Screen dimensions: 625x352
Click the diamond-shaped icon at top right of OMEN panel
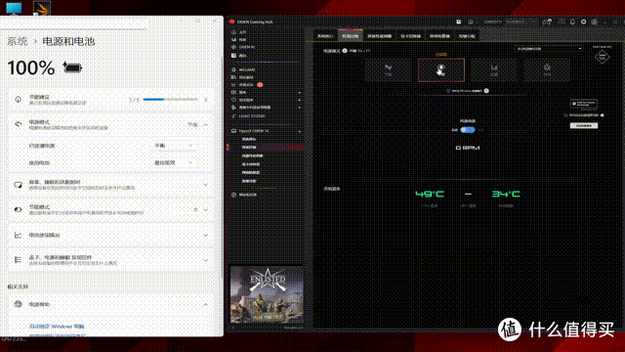click(x=603, y=57)
